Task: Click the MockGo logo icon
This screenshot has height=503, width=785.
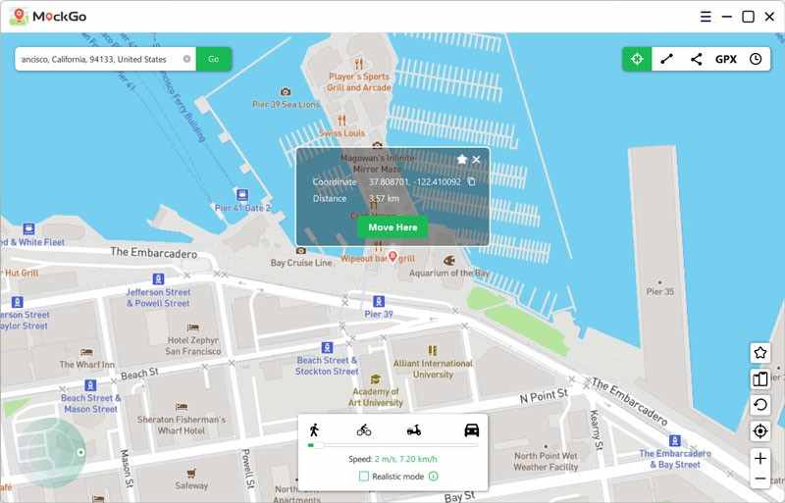Action: pos(19,17)
